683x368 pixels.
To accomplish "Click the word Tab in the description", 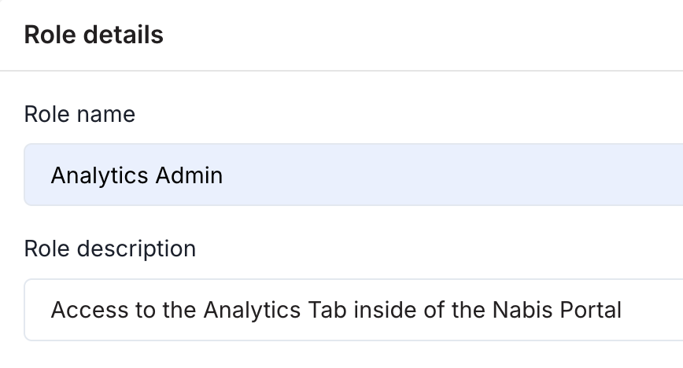I will point(327,310).
